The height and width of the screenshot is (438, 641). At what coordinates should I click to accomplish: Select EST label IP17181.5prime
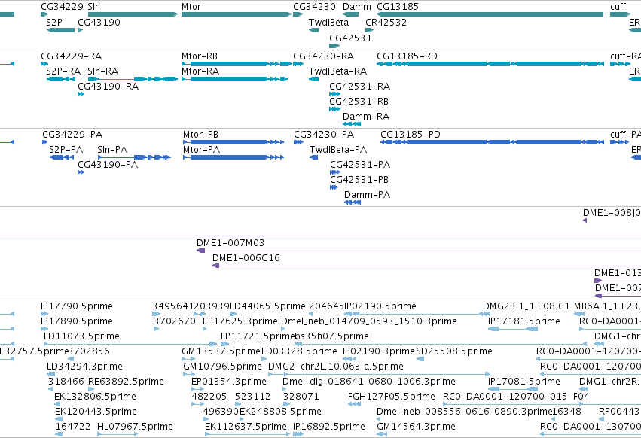(x=524, y=321)
